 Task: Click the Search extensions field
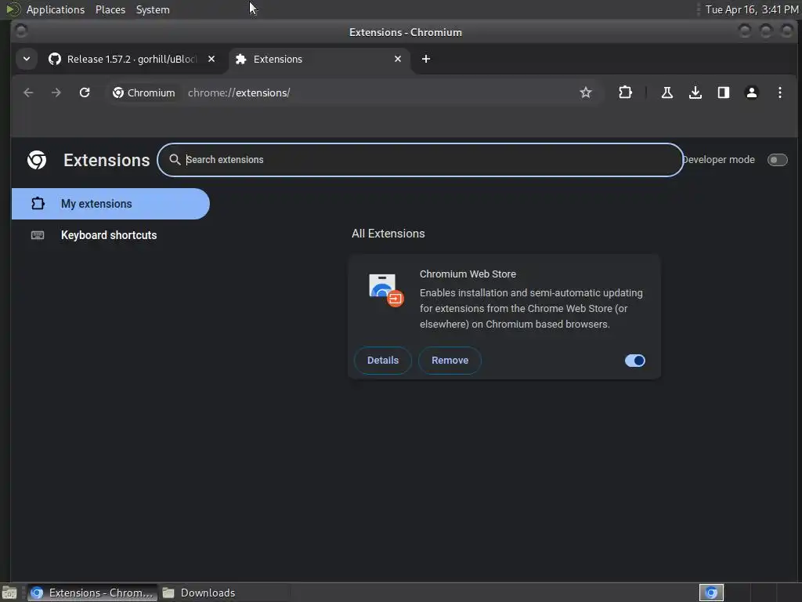click(421, 160)
